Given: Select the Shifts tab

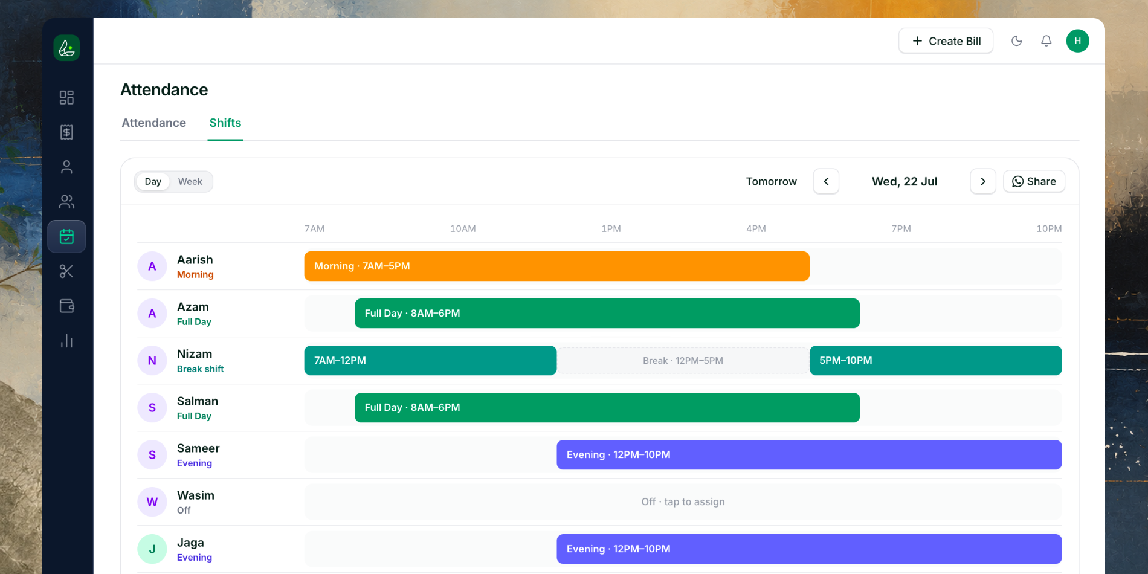Looking at the screenshot, I should (225, 123).
